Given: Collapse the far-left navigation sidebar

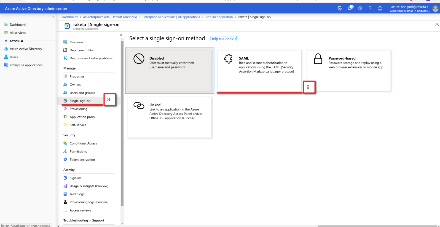Looking at the screenshot, I should click(x=53, y=17).
